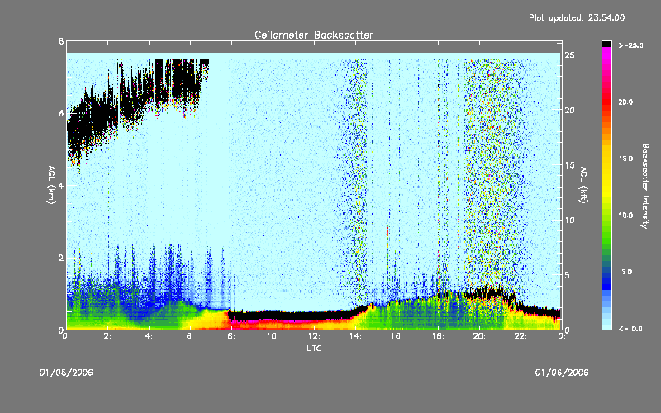Click the x-axis tick label '14:'
661x413 pixels.
click(355, 336)
